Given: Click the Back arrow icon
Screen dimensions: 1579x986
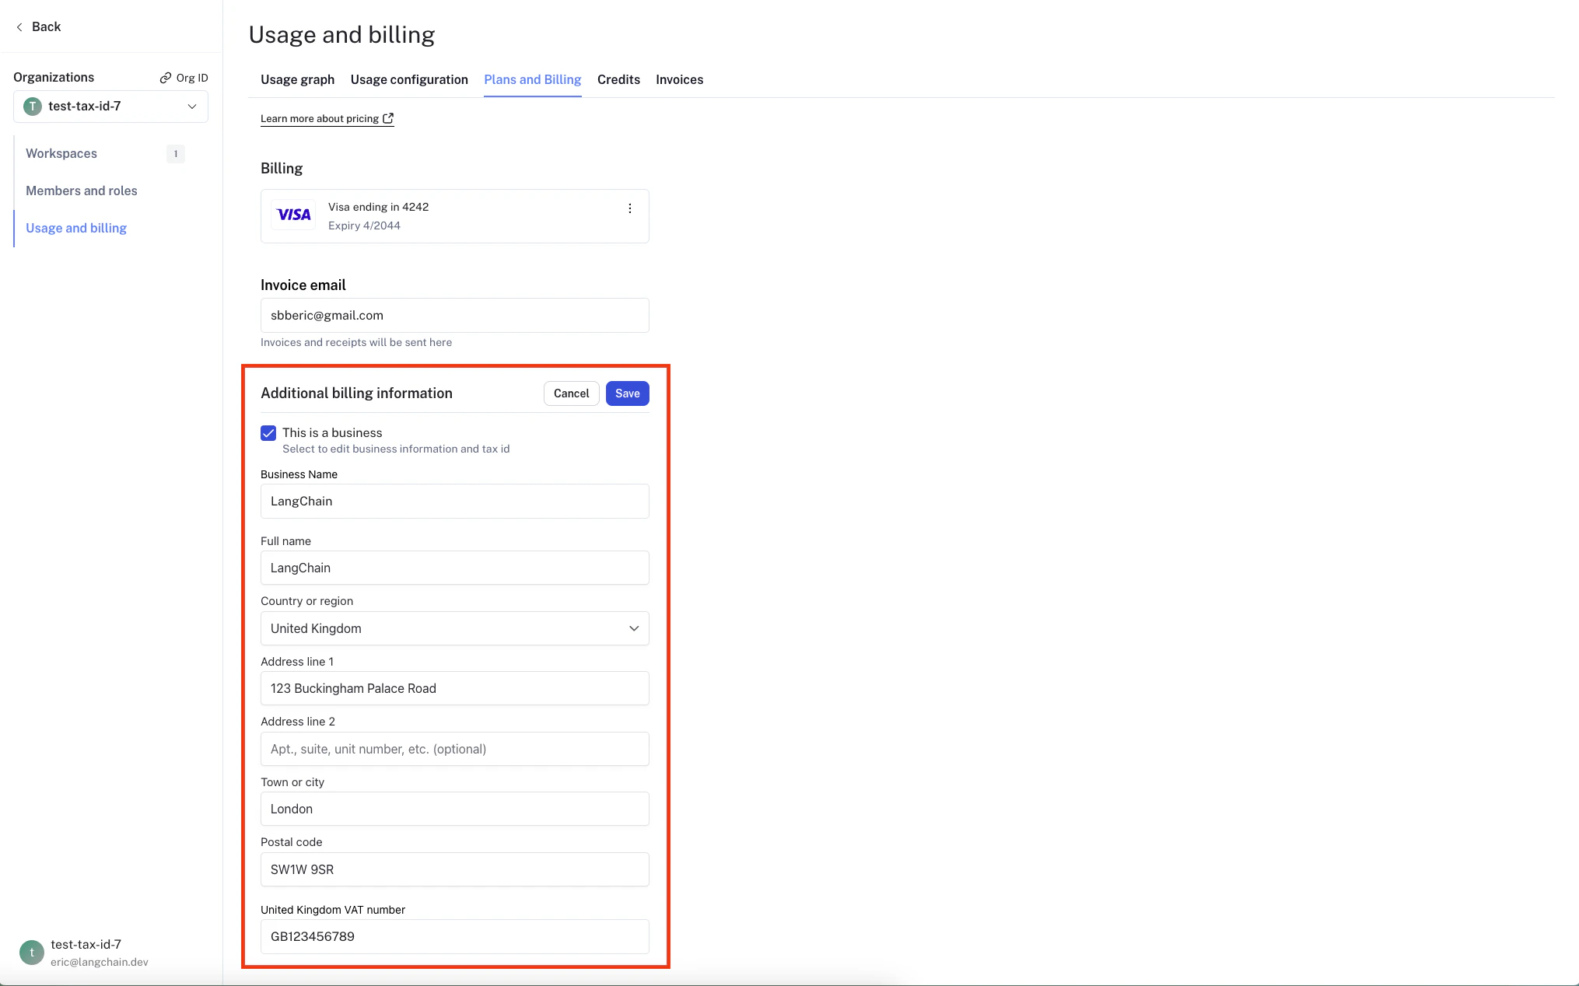Looking at the screenshot, I should 19,27.
